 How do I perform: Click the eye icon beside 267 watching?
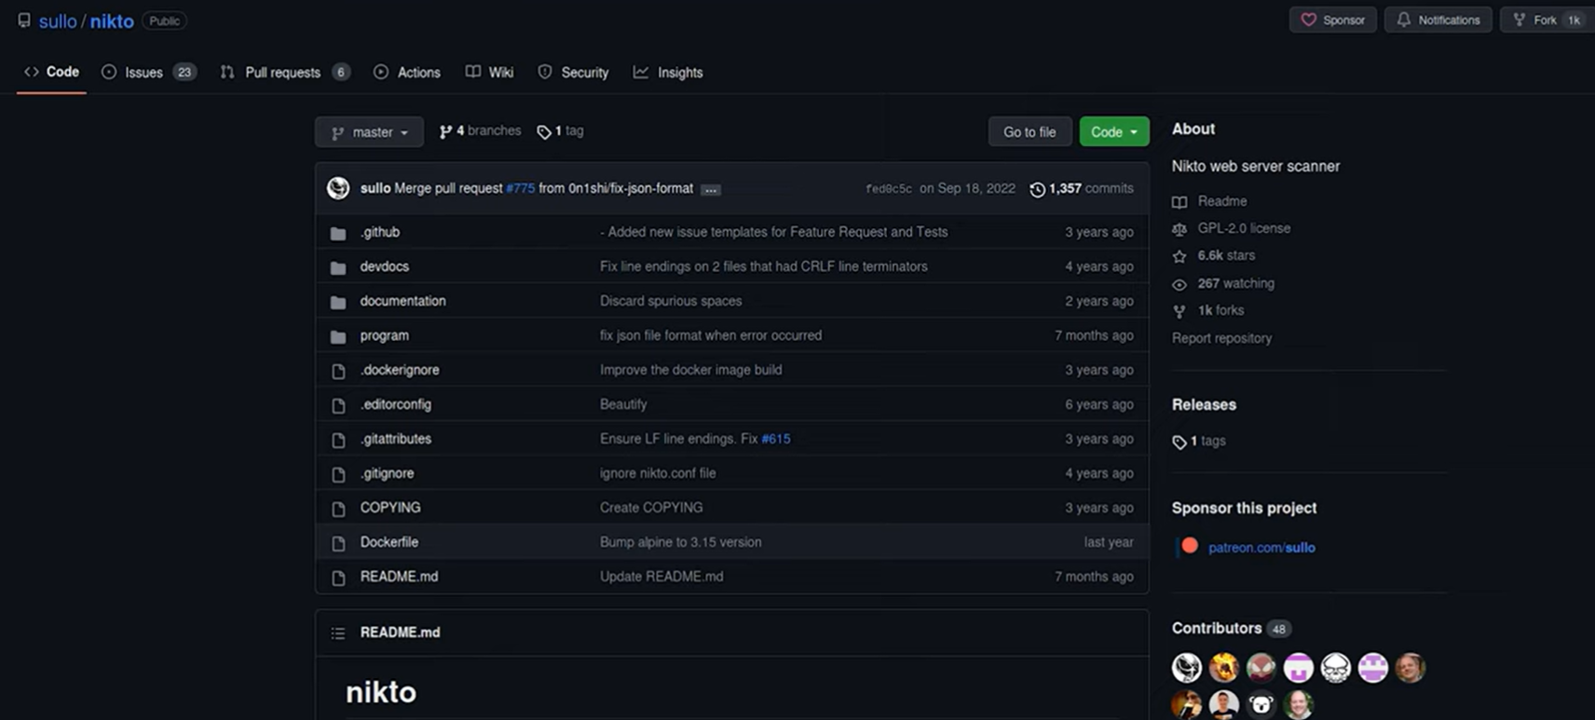click(x=1179, y=284)
